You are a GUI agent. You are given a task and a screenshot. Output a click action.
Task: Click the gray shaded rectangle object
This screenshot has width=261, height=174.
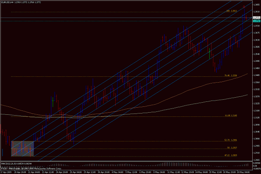(23, 149)
